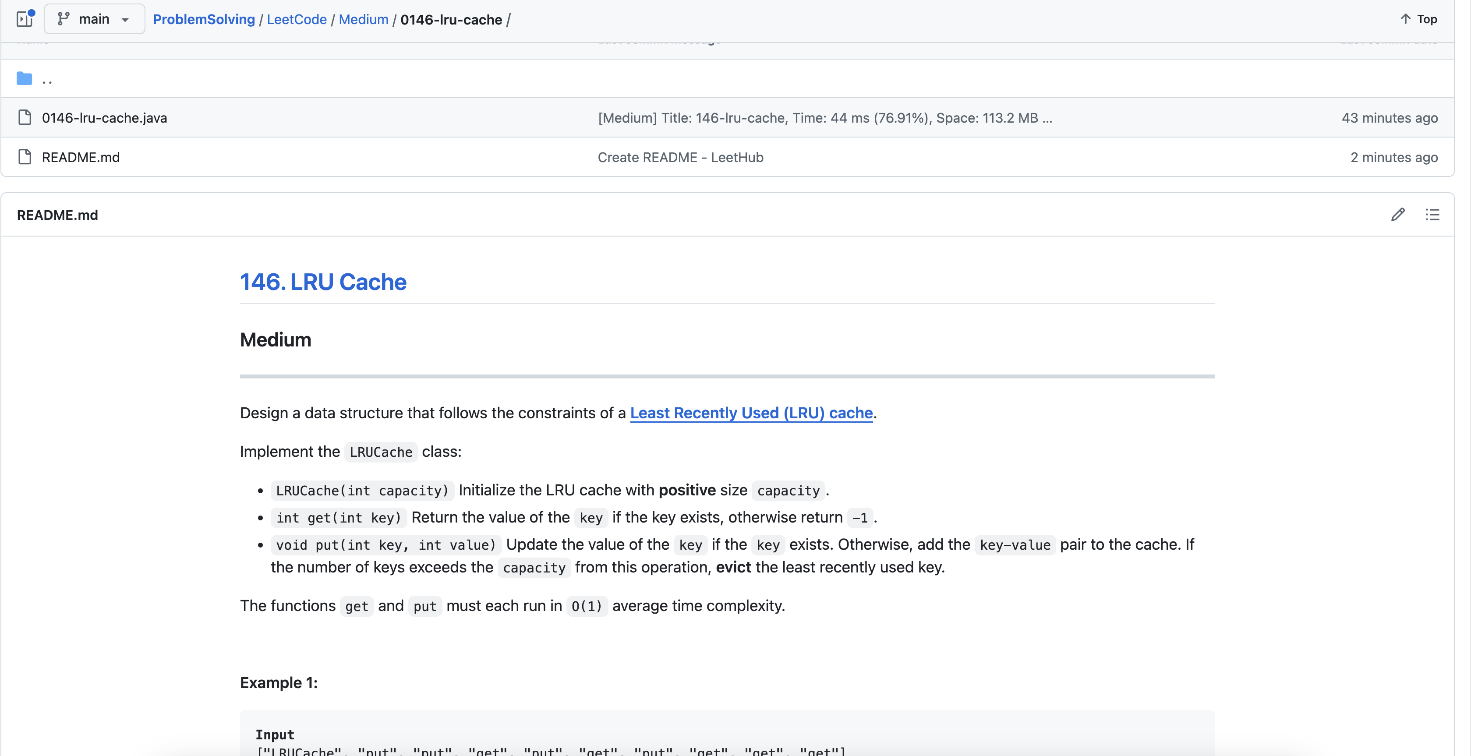Screen dimensions: 1471x756
Task: Open the Medium breadcrumb folder
Action: tap(363, 19)
